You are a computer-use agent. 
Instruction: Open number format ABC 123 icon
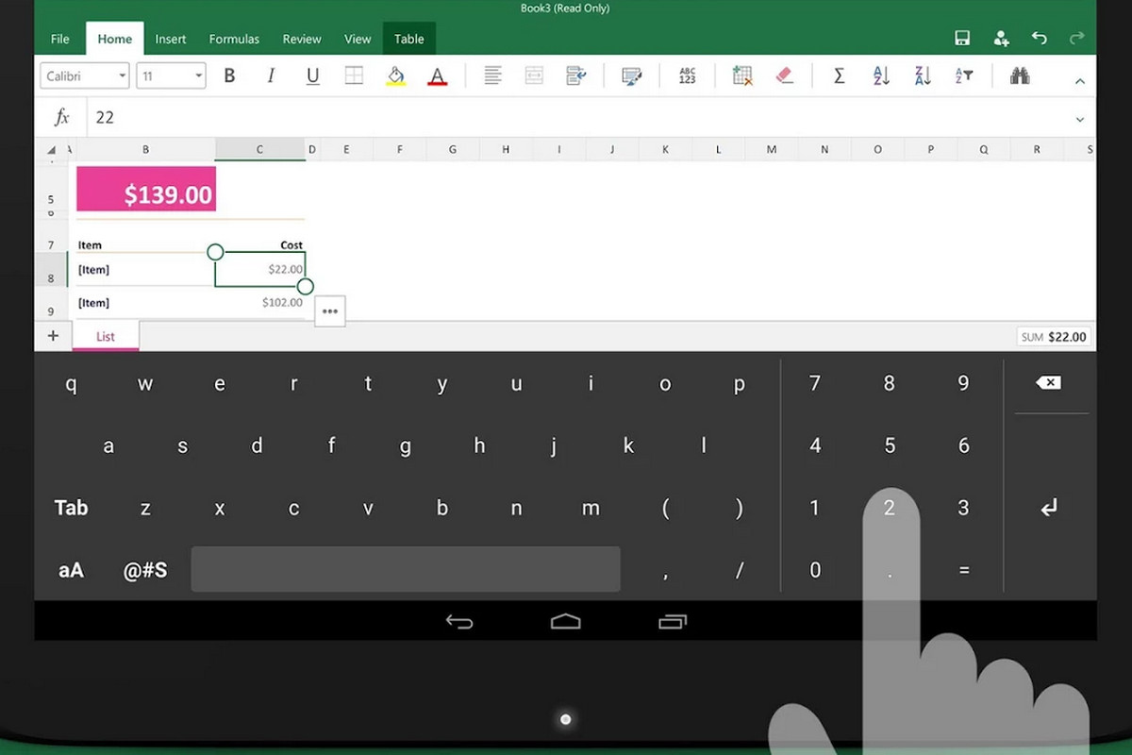coord(687,76)
